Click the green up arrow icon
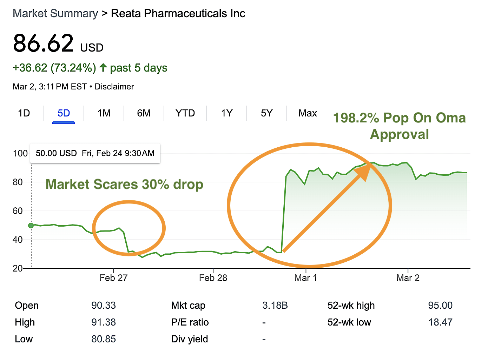 [103, 67]
